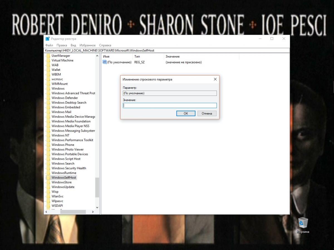Screen dimensions: 334x250
Task: Open the Правка menu
Action: (x=62, y=45)
